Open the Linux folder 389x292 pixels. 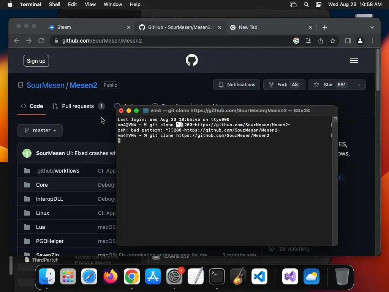[x=43, y=213]
